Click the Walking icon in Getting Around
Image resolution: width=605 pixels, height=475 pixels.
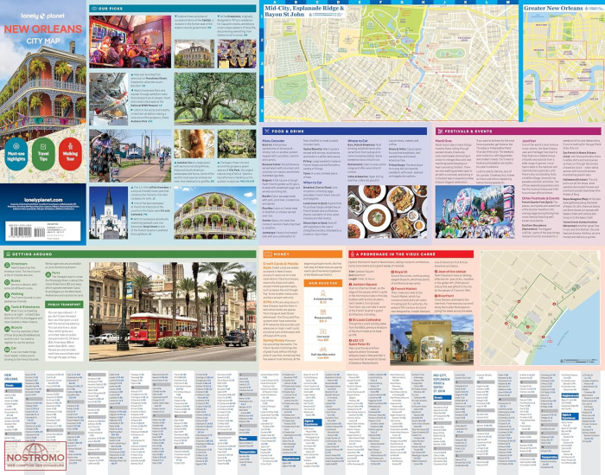point(7,294)
